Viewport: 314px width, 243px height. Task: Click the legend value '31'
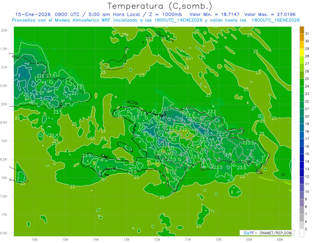click(x=307, y=34)
